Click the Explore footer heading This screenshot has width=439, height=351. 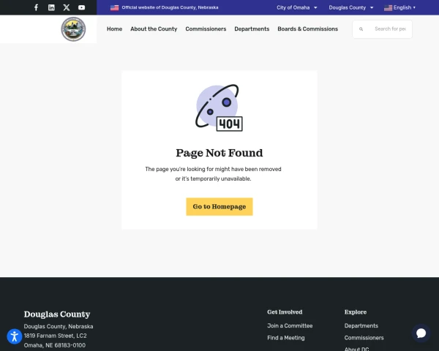tap(356, 312)
